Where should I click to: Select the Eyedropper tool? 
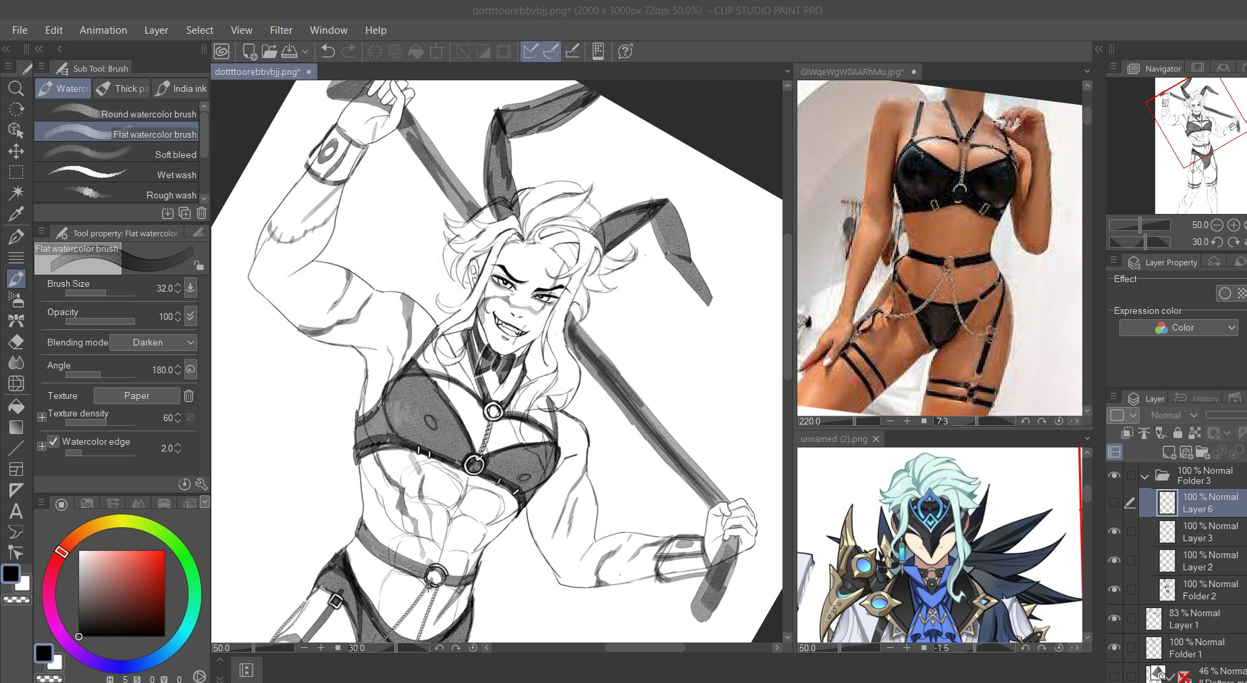pos(16,214)
